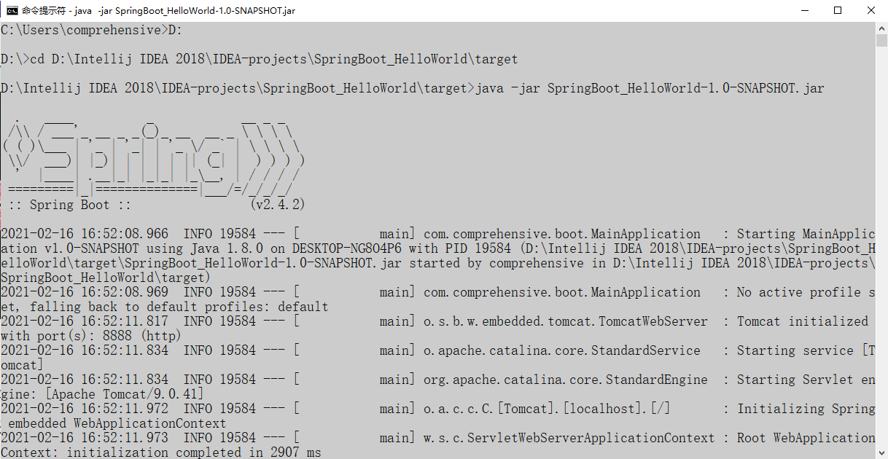This screenshot has width=888, height=459.
Task: Click the '16:52:11.972' timestamp
Action: (125, 409)
